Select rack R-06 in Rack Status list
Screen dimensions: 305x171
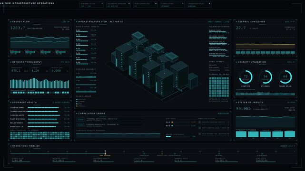click(86, 54)
